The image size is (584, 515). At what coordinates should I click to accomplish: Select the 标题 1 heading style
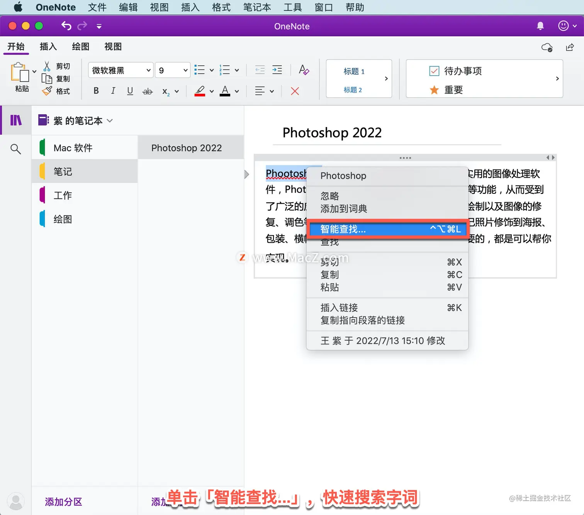tap(354, 71)
